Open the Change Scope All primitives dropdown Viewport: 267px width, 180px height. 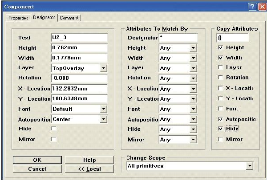click(x=249, y=166)
